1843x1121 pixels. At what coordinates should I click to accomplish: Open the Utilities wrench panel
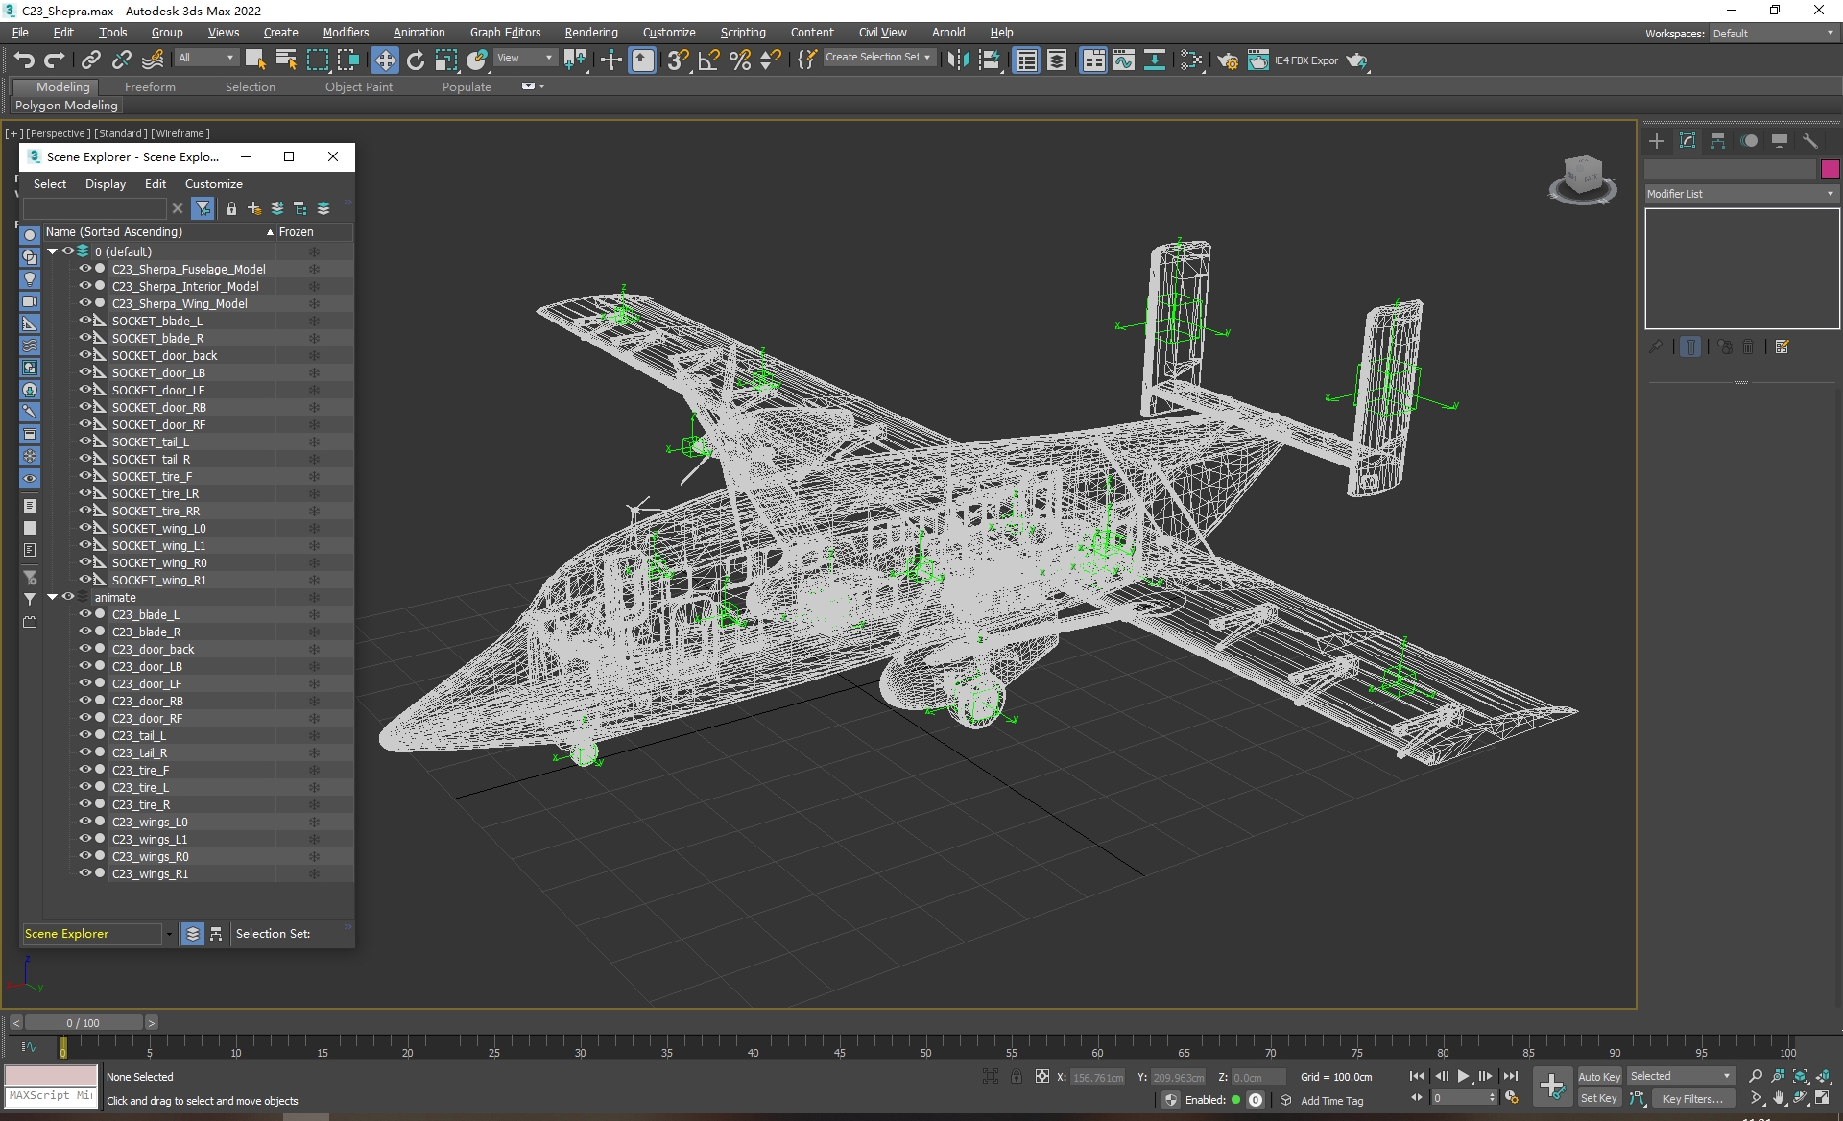point(1810,141)
